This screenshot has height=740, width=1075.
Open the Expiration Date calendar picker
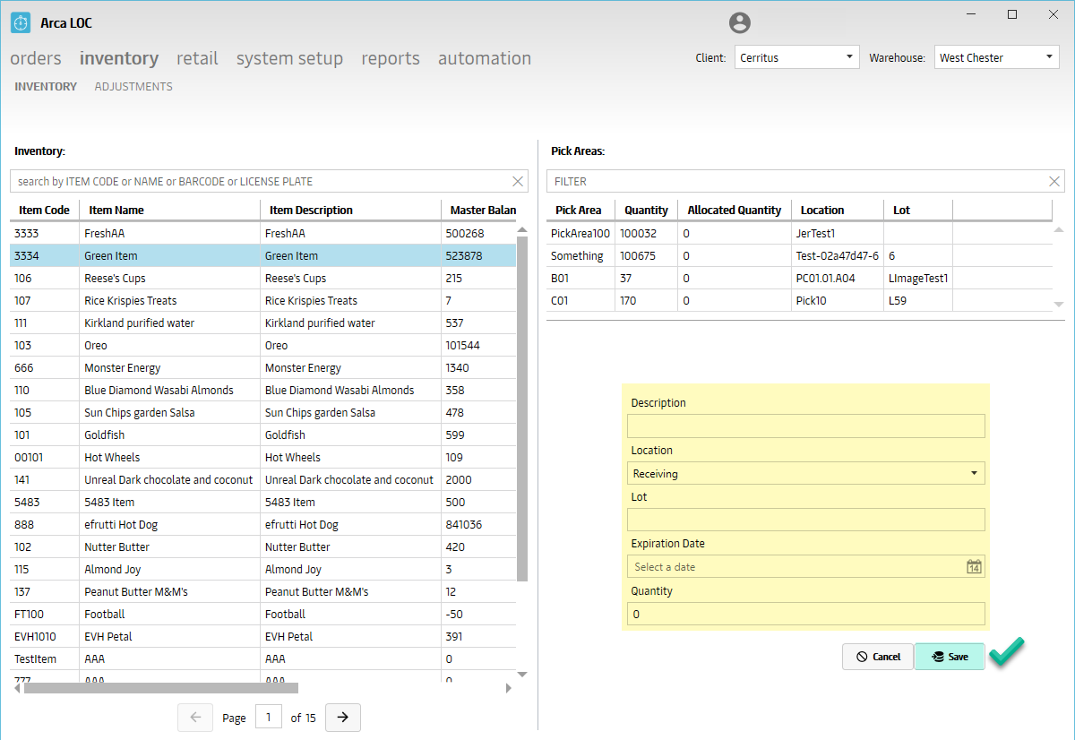[975, 567]
